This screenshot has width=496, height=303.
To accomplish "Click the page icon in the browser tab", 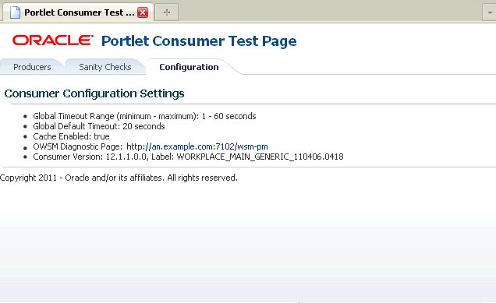I will pos(15,12).
